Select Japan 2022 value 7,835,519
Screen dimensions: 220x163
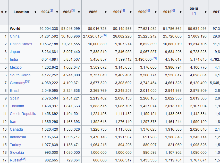pos(98,52)
